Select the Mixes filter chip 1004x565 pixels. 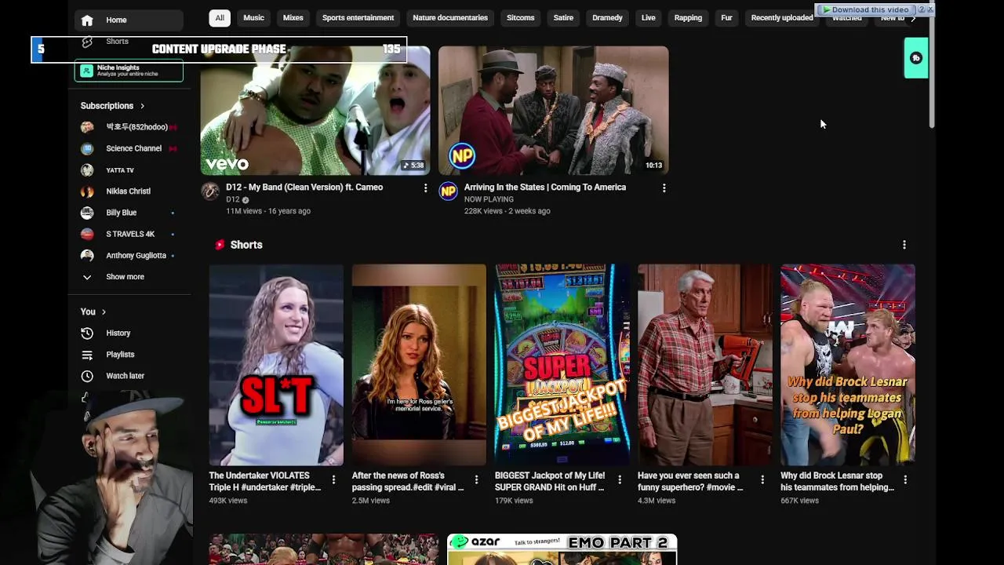293,18
